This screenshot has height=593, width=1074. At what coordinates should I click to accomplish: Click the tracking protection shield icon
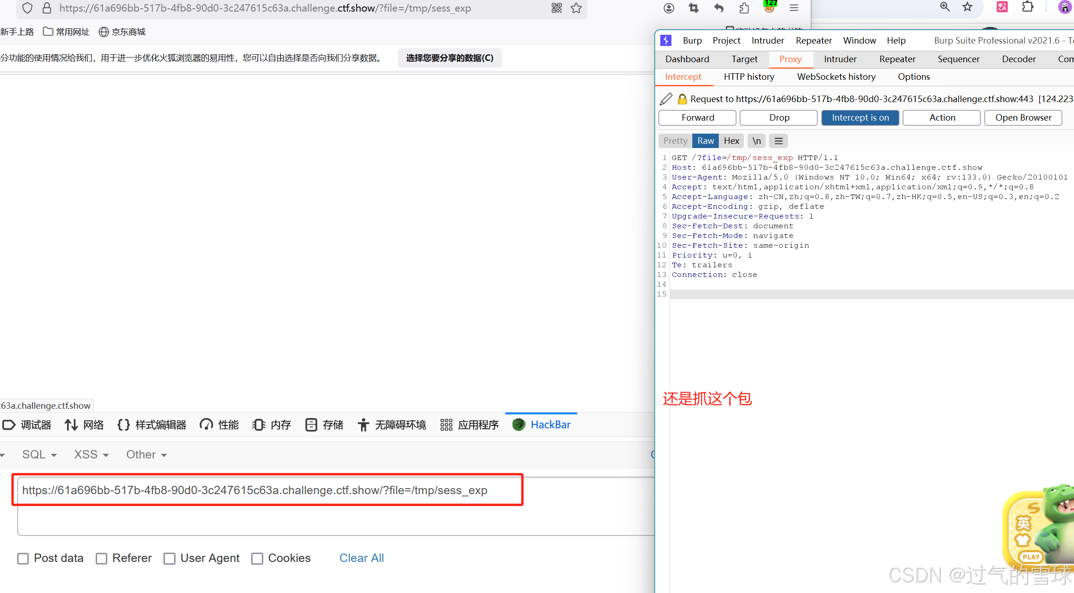pos(27,8)
